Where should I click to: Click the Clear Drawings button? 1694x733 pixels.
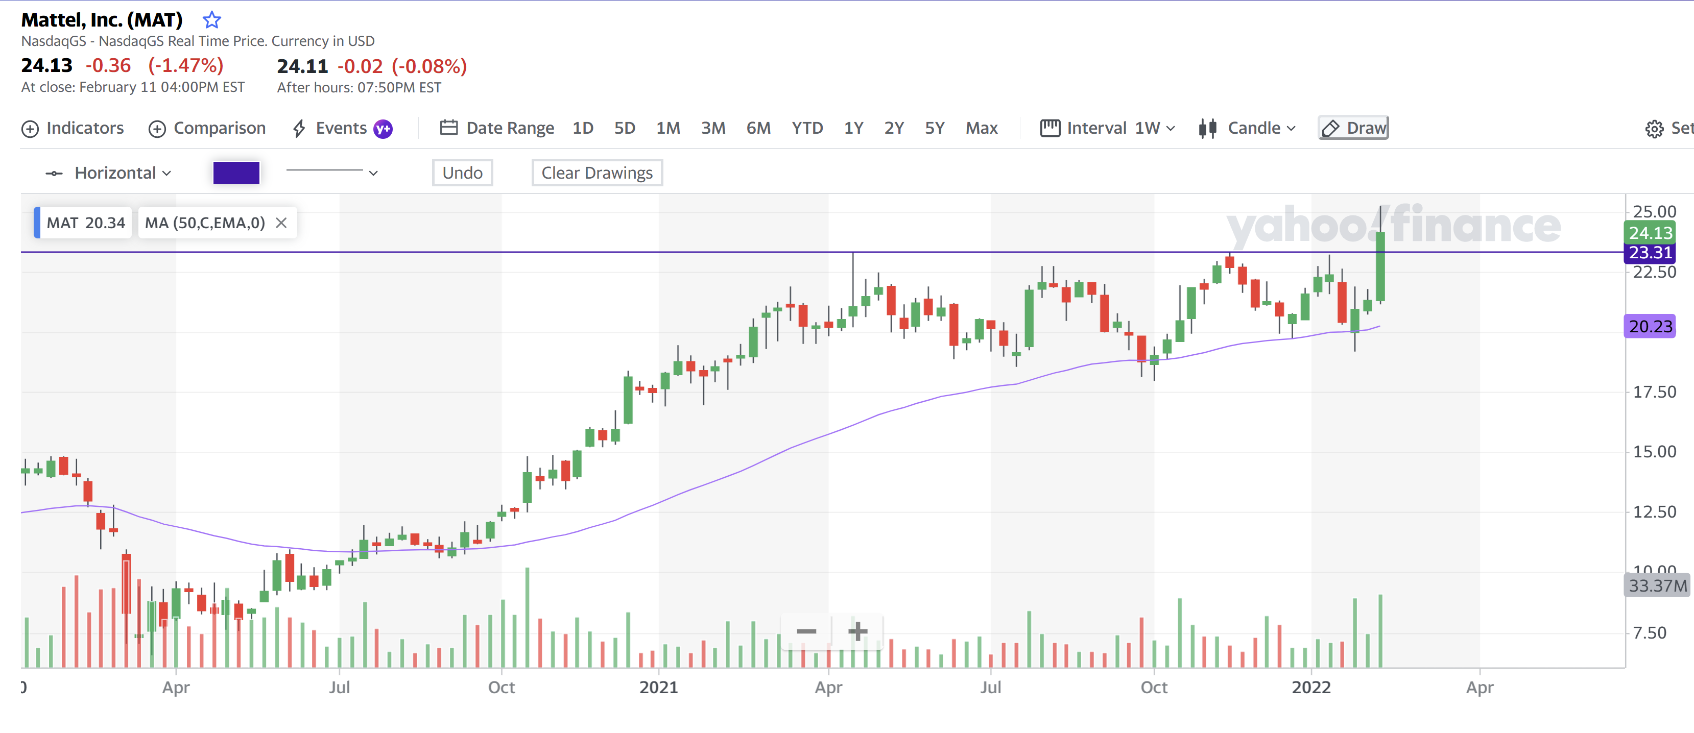pos(597,173)
